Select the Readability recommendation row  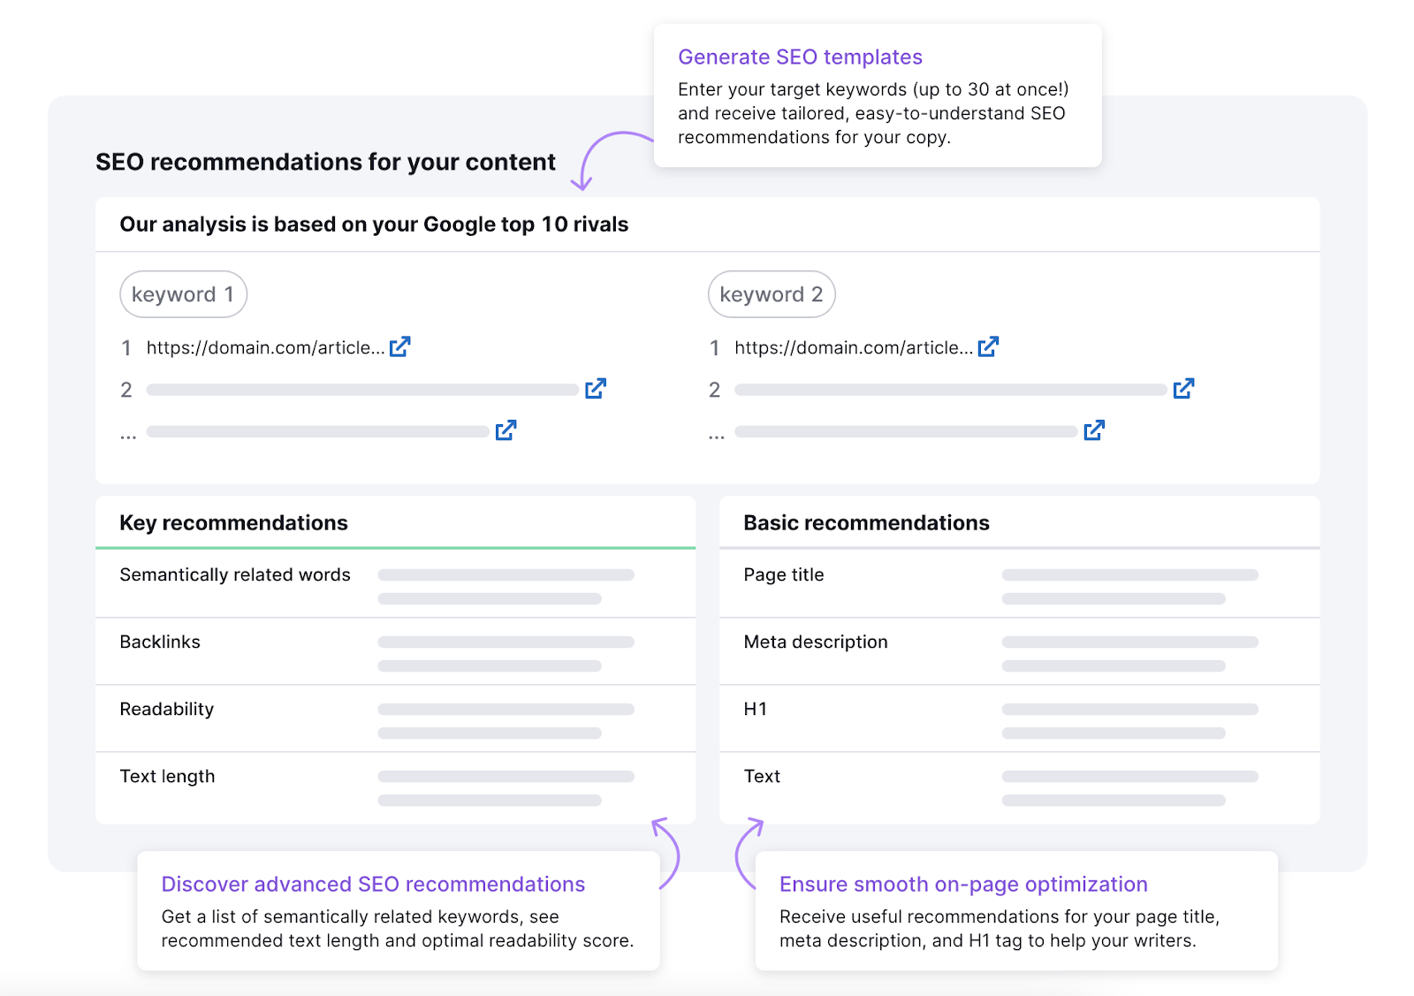pos(395,718)
